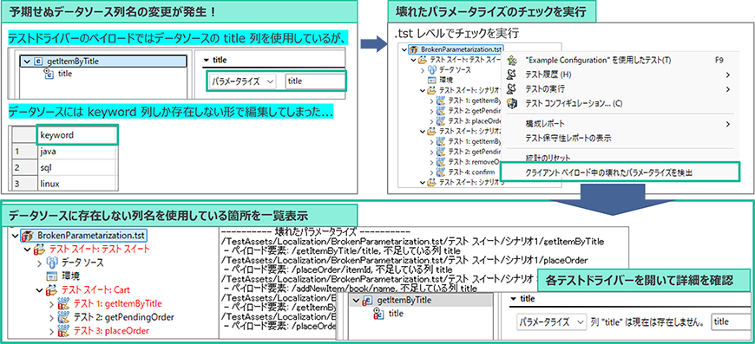755x344 pixels.
Task: Click the テストの実行 menu icon
Action: click(513, 89)
